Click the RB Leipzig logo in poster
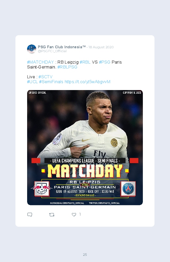Image resolution: width=170 pixels, height=262 pixels. 42,189
